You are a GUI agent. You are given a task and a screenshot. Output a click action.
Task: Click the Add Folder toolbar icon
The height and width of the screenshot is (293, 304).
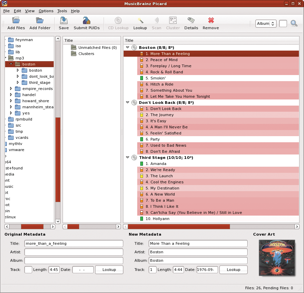[x=40, y=20]
